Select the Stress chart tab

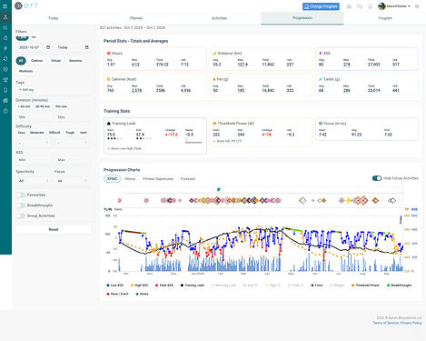coord(130,179)
